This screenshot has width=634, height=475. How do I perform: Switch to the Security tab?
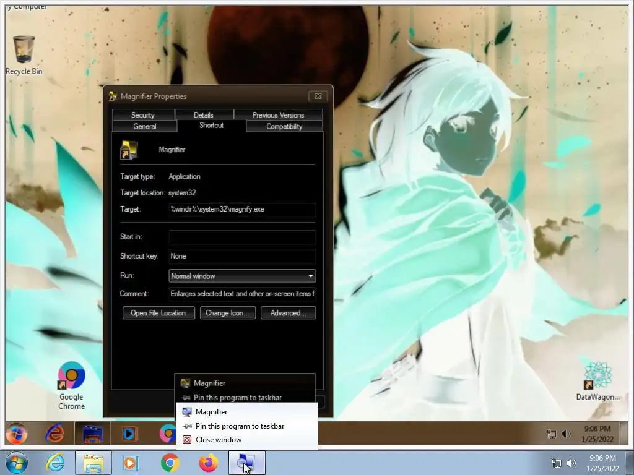143,114
